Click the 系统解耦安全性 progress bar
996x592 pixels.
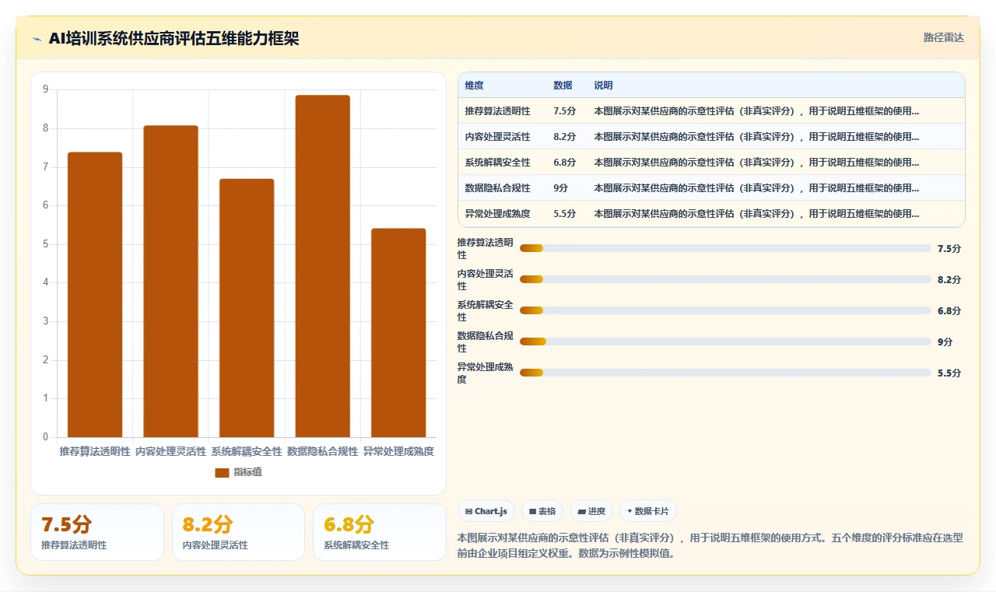click(x=725, y=310)
